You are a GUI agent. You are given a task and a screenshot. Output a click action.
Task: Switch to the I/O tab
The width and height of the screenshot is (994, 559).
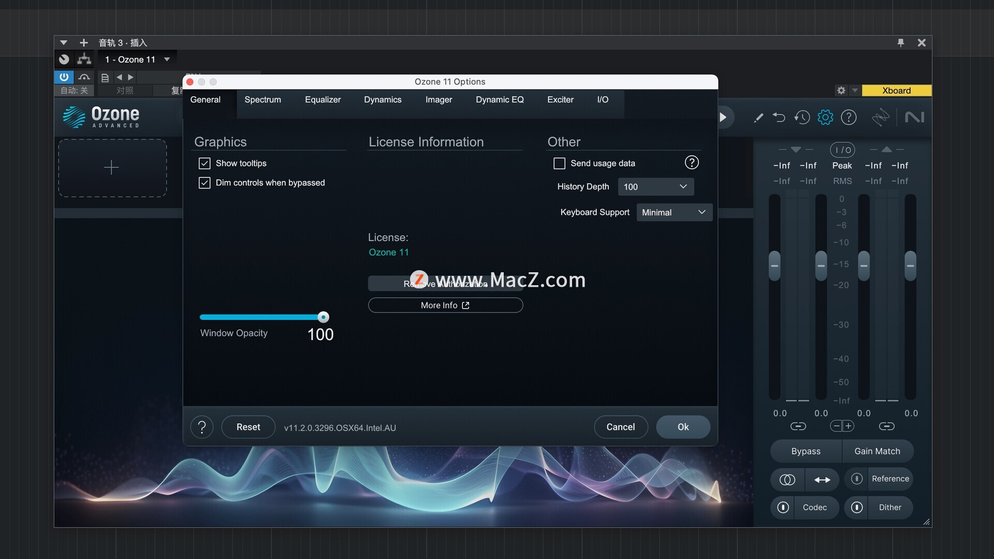coord(603,99)
